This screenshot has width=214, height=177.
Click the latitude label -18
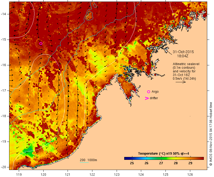3,116
